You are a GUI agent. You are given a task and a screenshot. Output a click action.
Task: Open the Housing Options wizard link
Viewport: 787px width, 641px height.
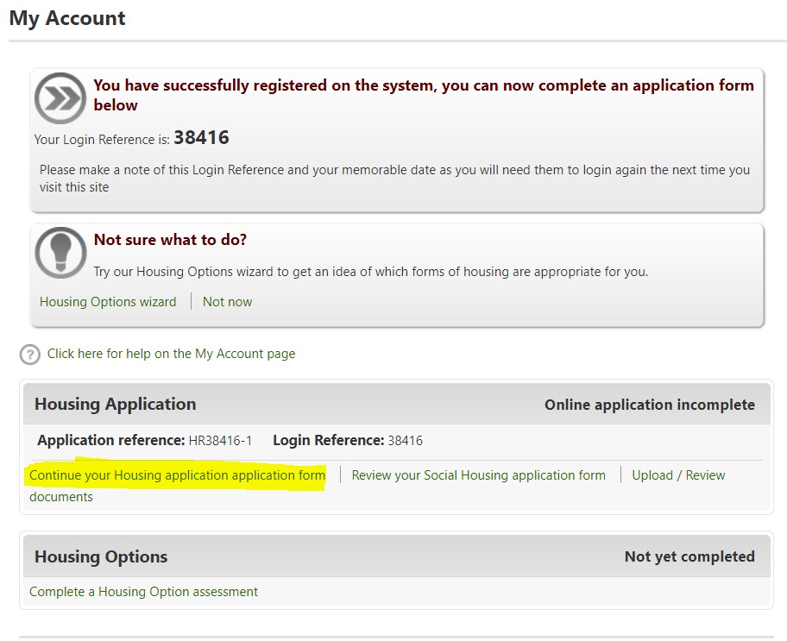coord(108,302)
